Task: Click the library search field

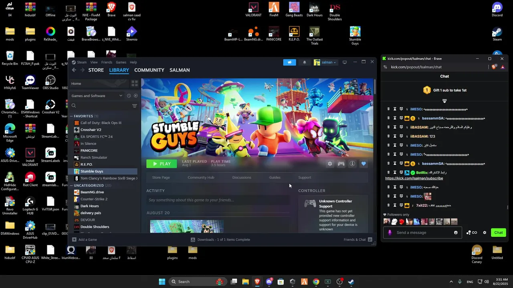Action: pyautogui.click(x=100, y=106)
